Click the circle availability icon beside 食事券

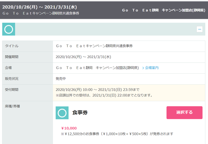point(62,113)
